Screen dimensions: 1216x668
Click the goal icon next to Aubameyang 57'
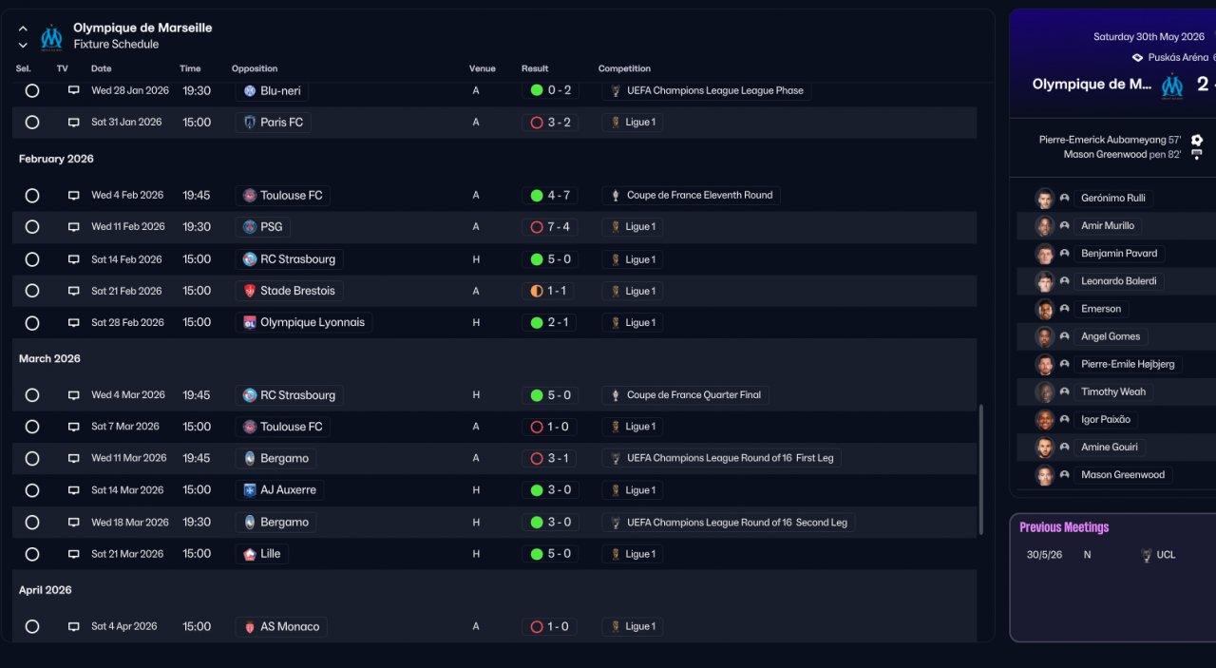tap(1196, 140)
